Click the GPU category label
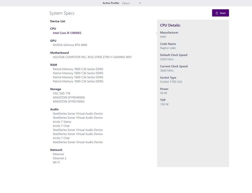The height and width of the screenshot is (193, 252). pyautogui.click(x=53, y=41)
